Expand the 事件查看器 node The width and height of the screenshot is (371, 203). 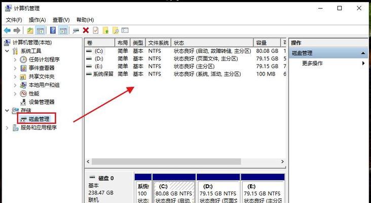15,68
